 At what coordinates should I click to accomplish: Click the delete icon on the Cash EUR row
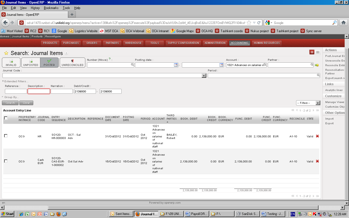(317, 161)
